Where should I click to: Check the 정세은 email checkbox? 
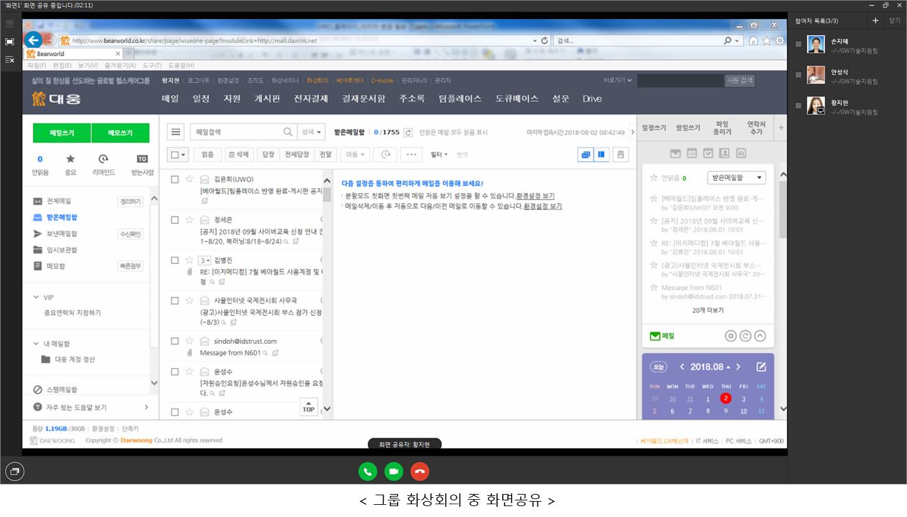[175, 220]
